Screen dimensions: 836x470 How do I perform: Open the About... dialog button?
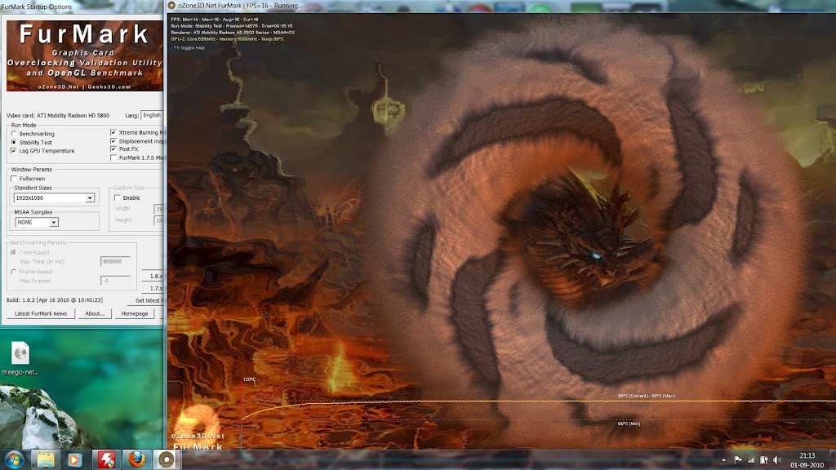pyautogui.click(x=95, y=313)
